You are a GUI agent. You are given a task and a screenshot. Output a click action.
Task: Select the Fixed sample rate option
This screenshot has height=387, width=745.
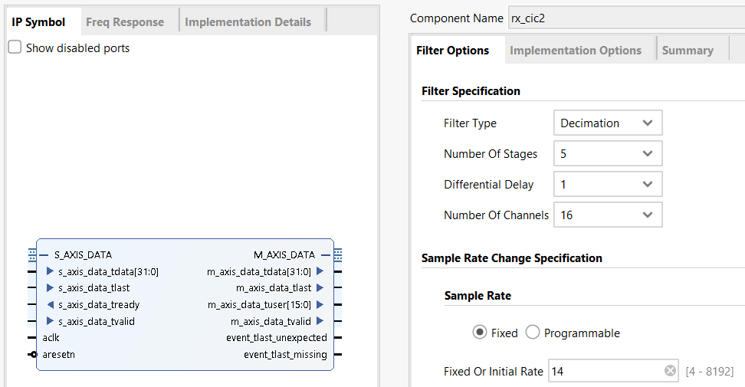click(480, 333)
